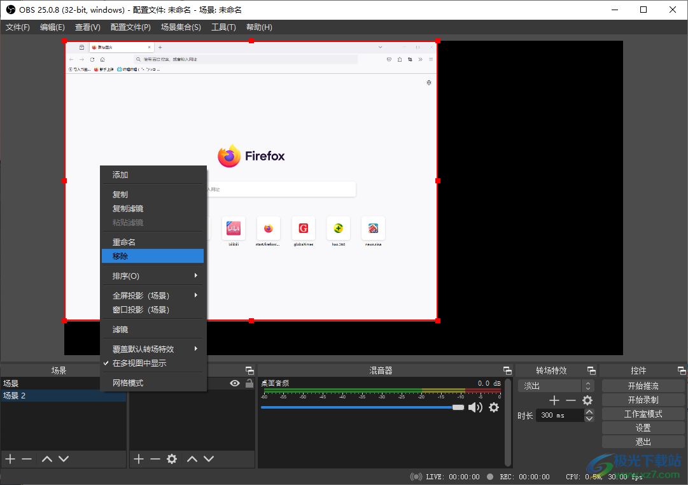Add a new scene with plus icon

pos(10,459)
